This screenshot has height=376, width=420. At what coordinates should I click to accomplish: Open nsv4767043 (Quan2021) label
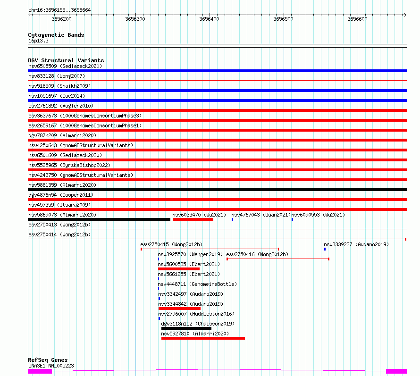pos(261,215)
